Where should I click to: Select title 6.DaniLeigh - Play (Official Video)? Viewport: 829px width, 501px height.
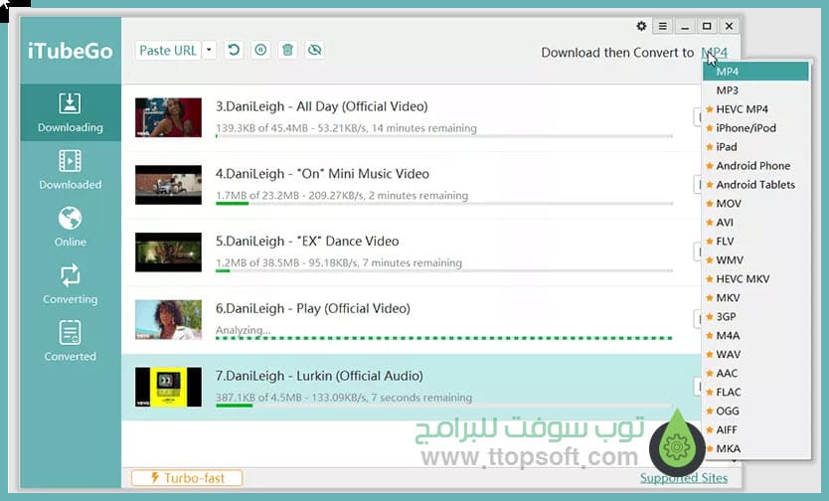312,308
